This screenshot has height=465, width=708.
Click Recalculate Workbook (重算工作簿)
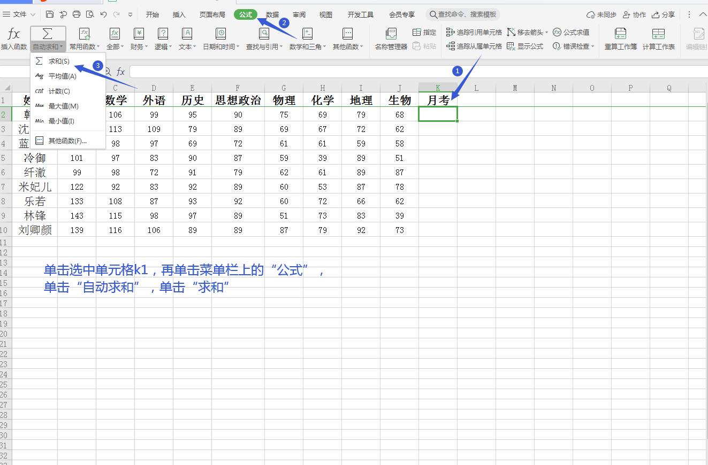(x=621, y=40)
